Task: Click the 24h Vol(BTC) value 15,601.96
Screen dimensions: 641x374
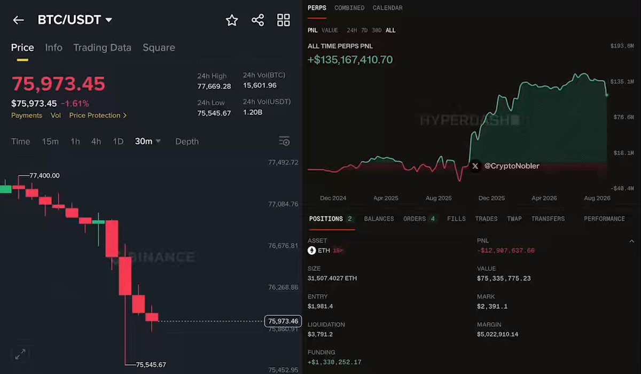Action: [x=260, y=85]
